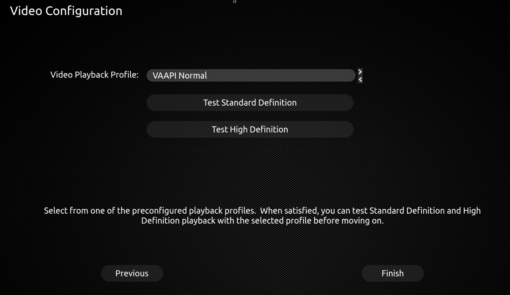Start the standard definition playback test

pyautogui.click(x=250, y=103)
